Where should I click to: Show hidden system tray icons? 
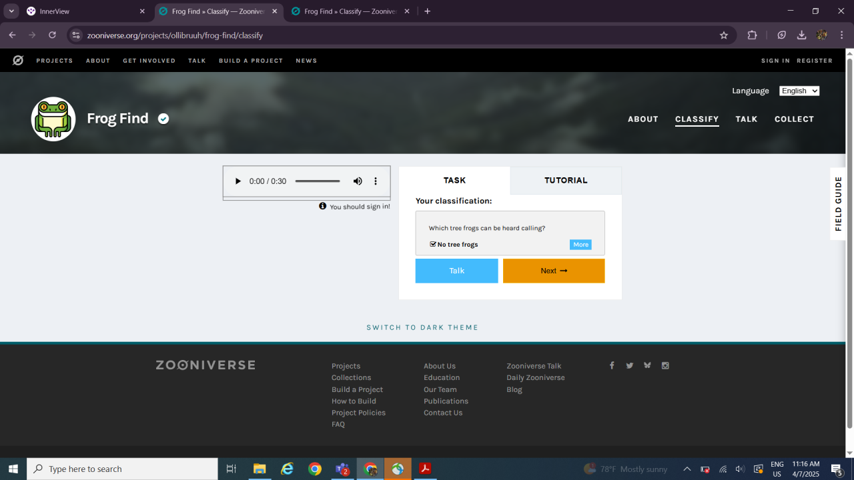[x=687, y=469]
